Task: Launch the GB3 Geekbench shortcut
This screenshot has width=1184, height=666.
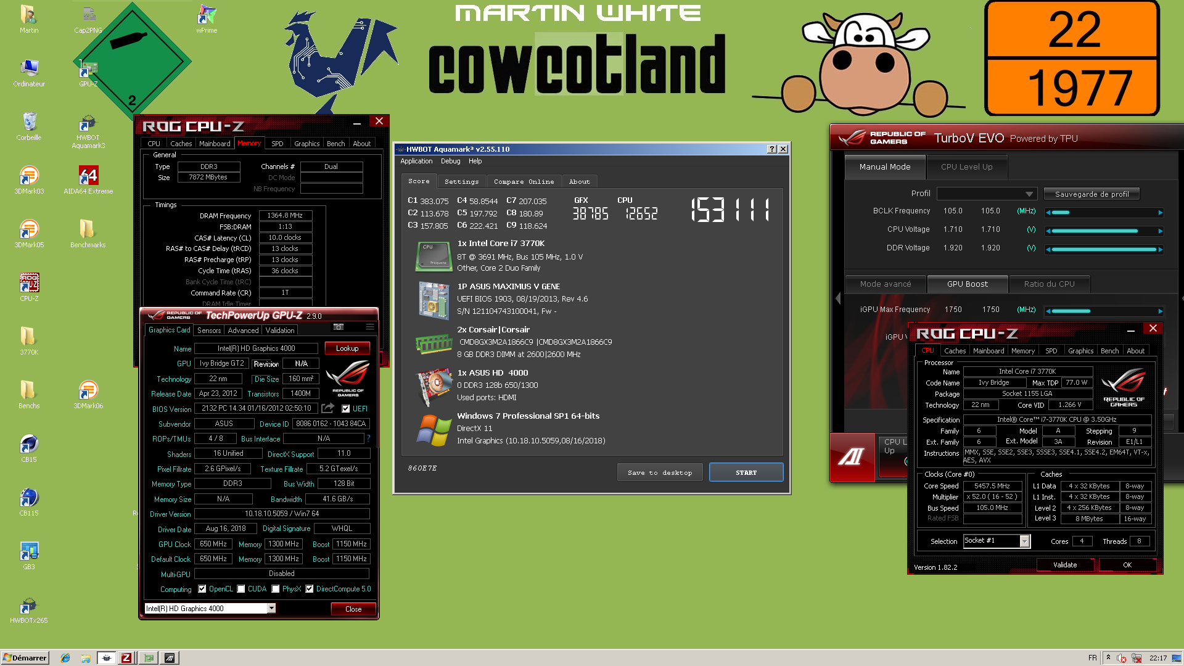Action: [x=29, y=556]
